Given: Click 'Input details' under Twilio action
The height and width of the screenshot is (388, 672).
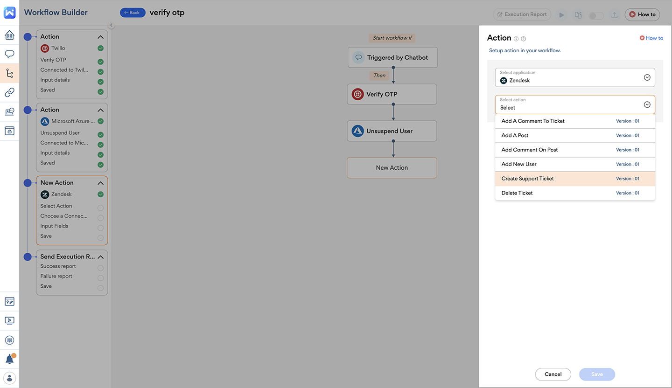Looking at the screenshot, I should [55, 80].
